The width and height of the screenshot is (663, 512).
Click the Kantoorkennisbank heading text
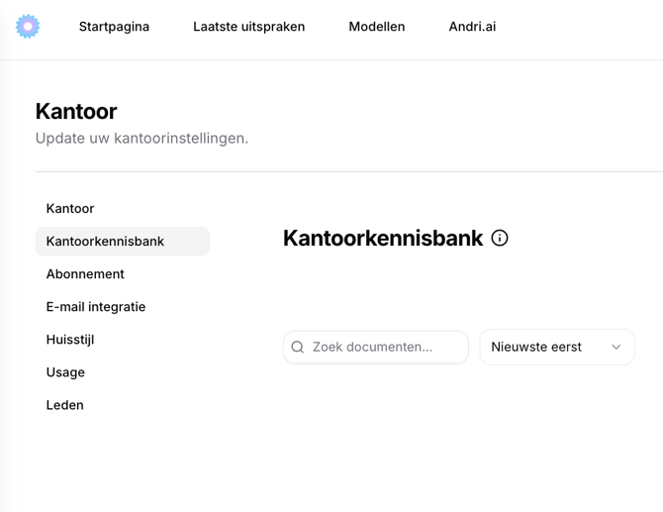pos(383,239)
